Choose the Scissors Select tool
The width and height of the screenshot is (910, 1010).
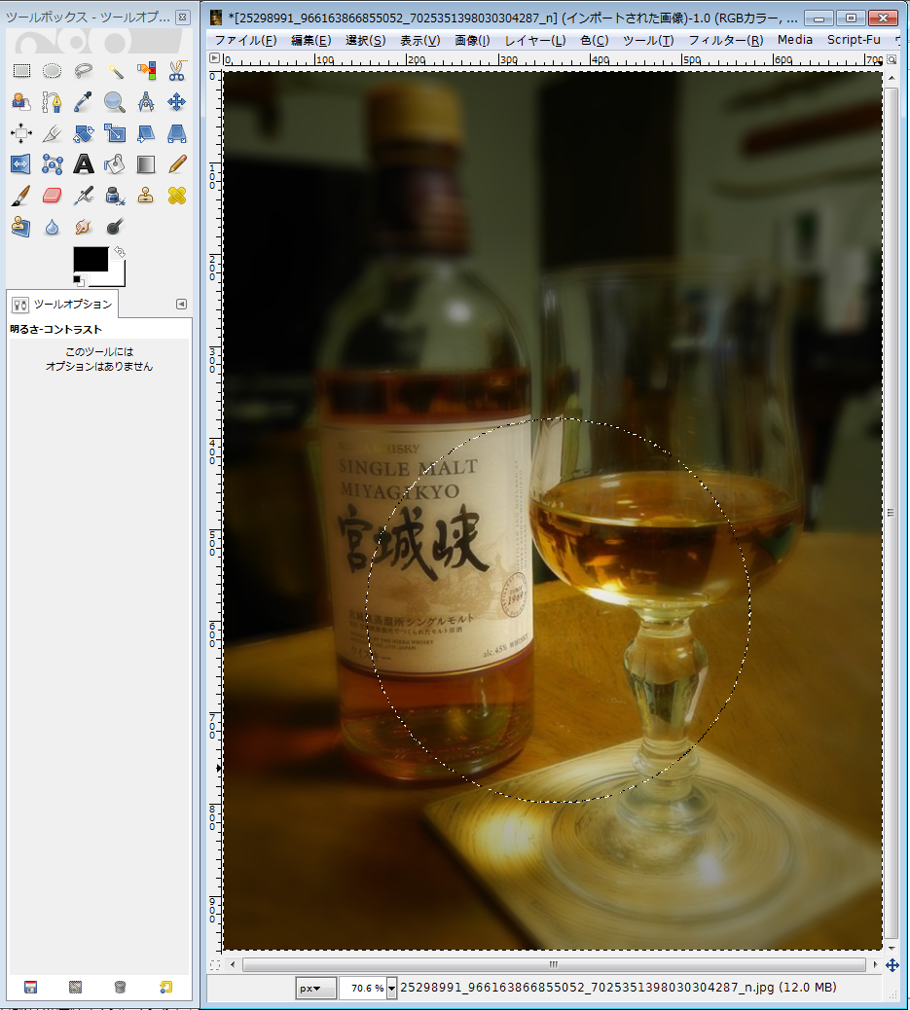[176, 70]
